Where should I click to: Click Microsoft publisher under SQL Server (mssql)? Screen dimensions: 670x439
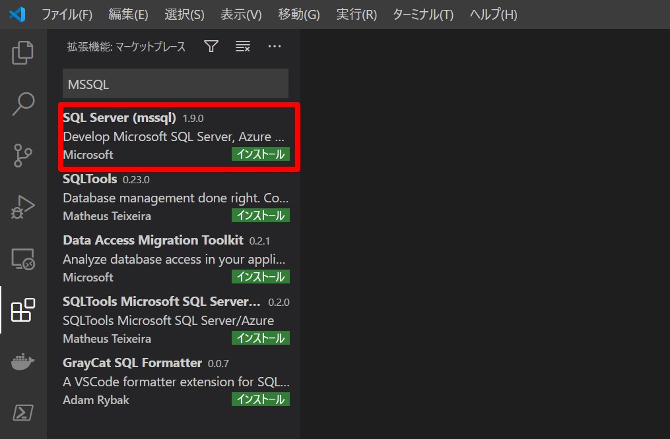tap(88, 155)
